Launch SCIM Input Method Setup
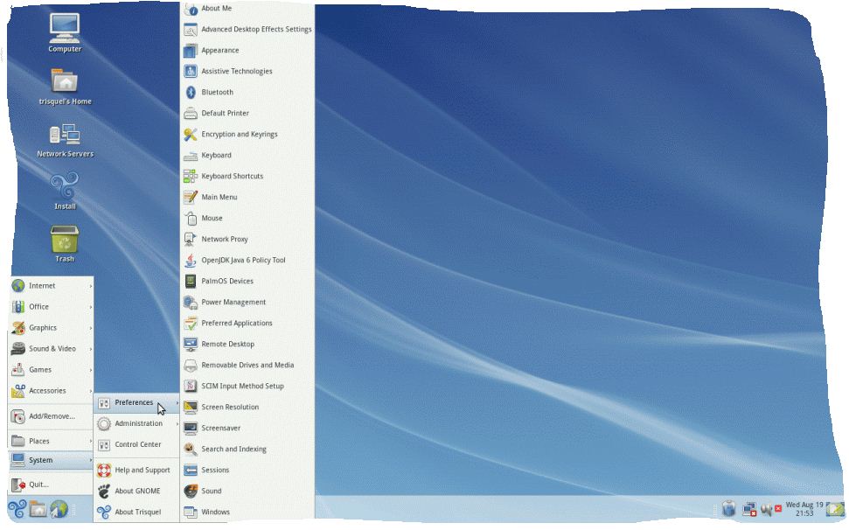849x530 pixels. (x=247, y=386)
